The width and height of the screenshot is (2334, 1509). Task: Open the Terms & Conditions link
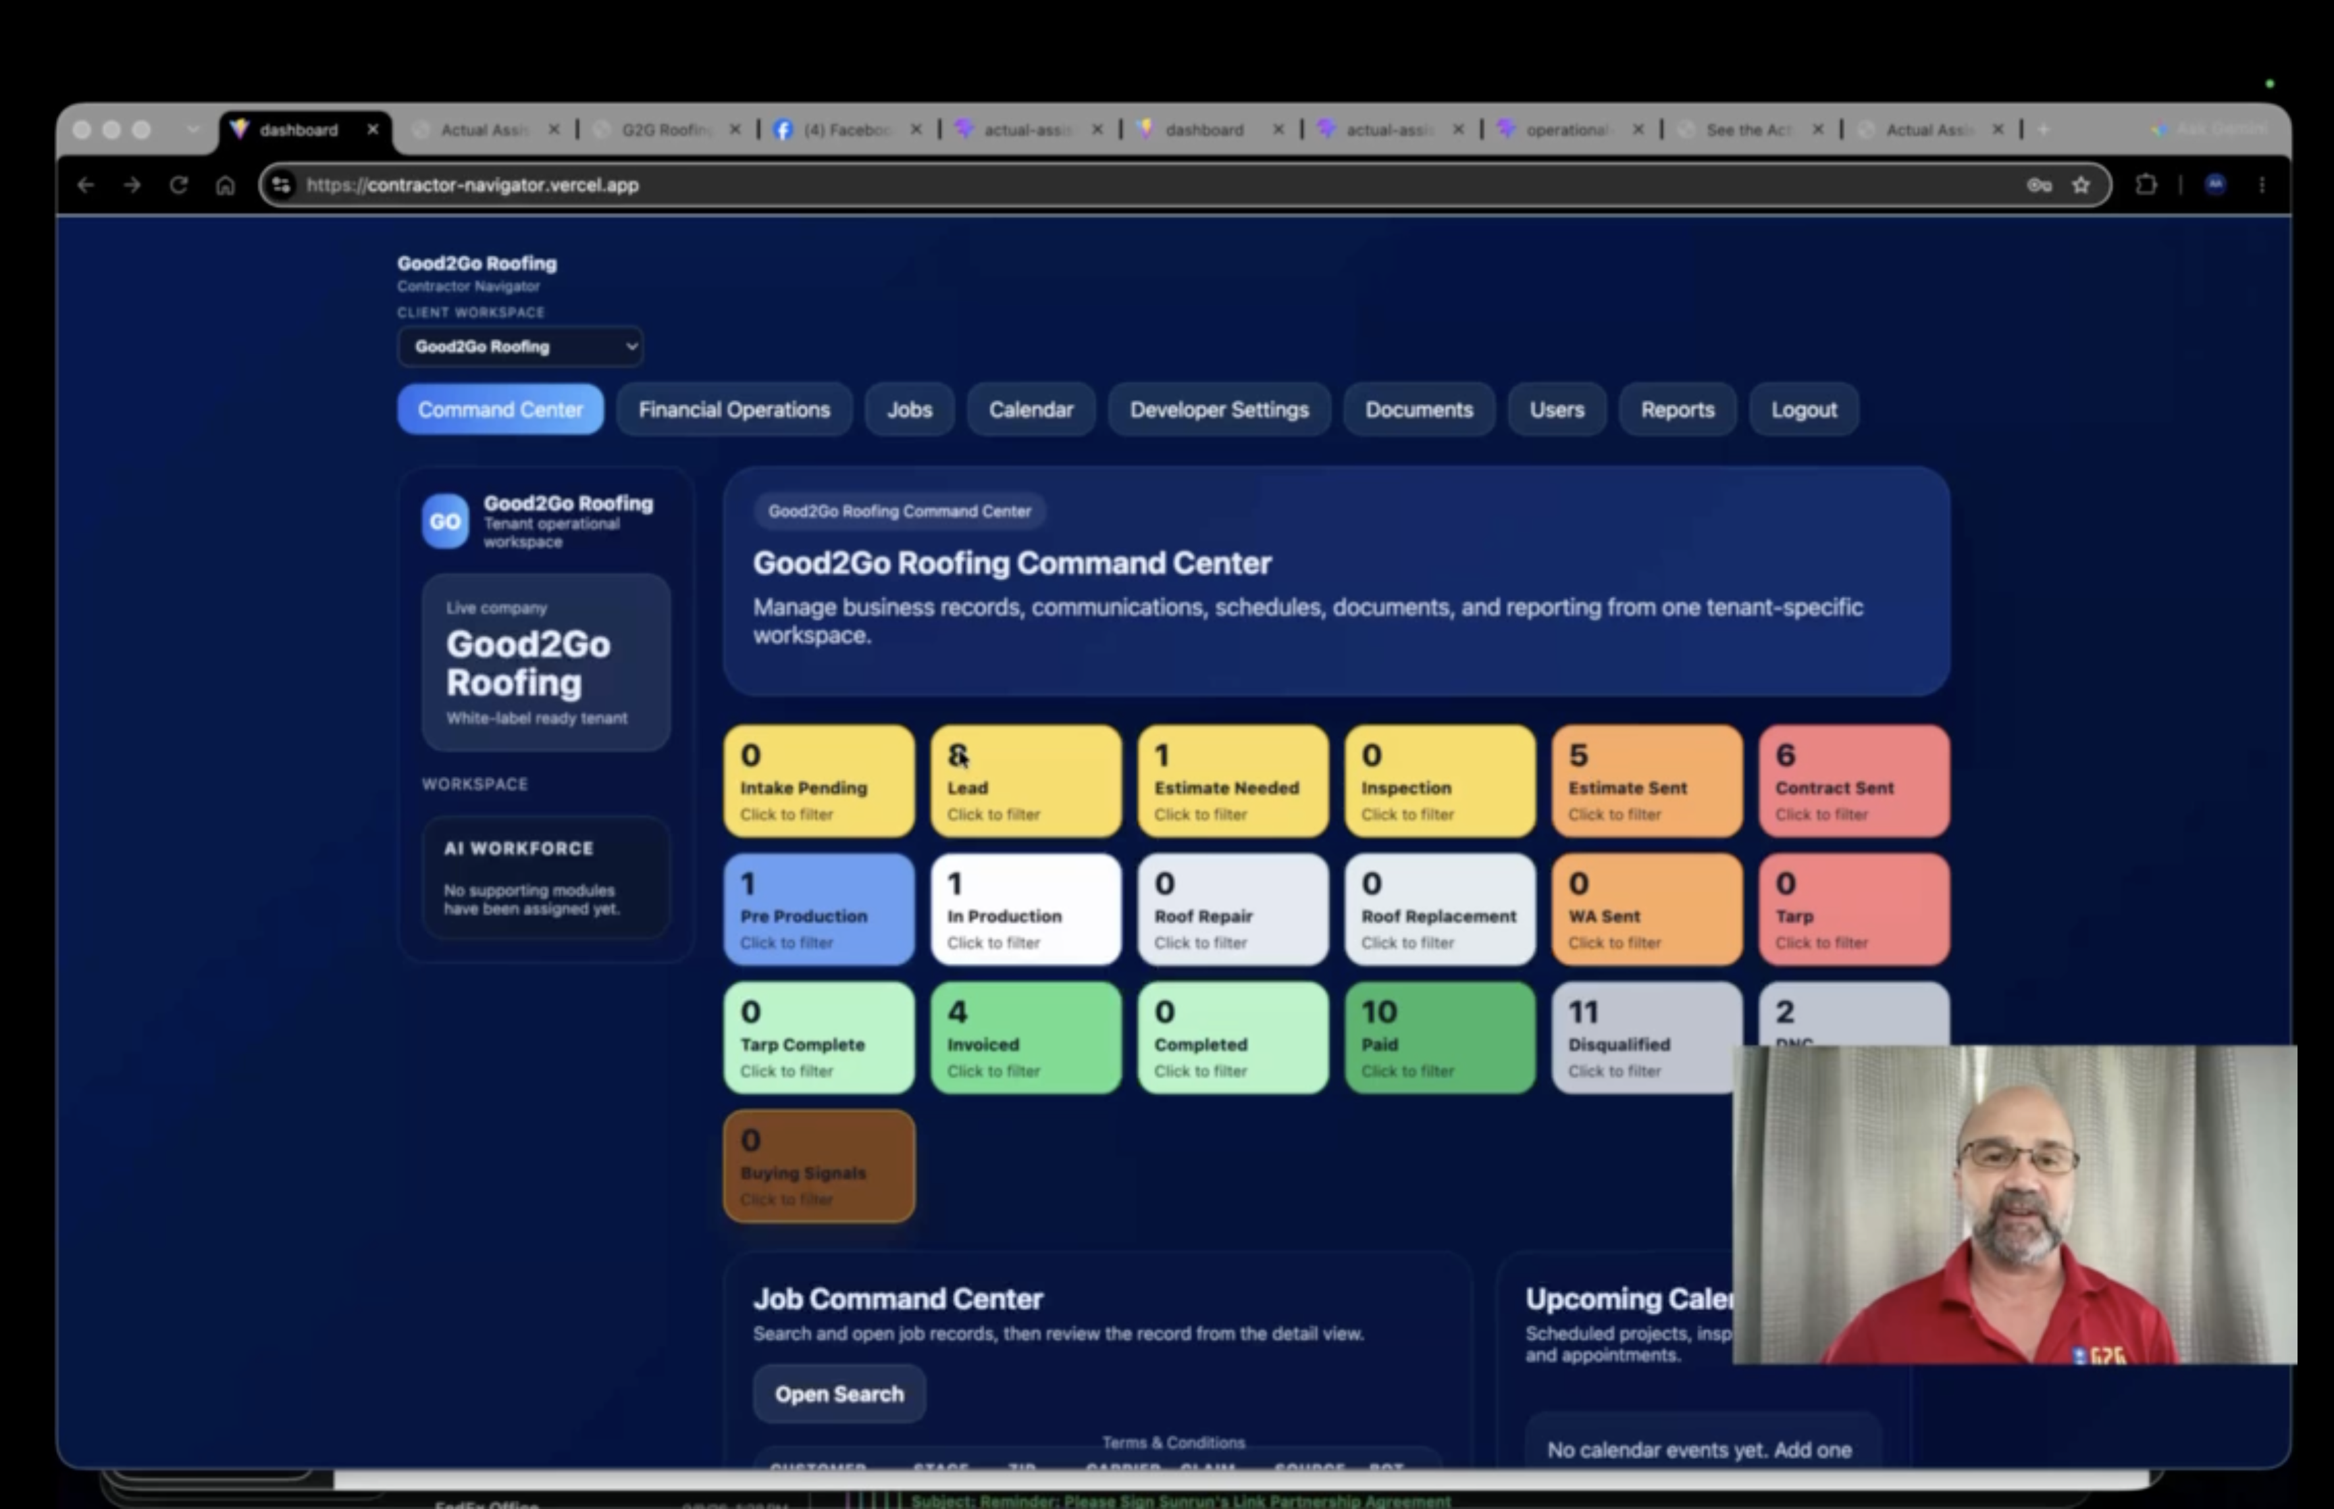1173,1442
